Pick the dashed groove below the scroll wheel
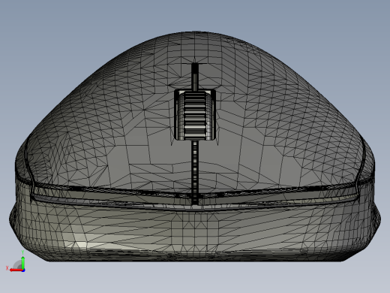The height and width of the screenshot is (293, 390). [x=195, y=172]
